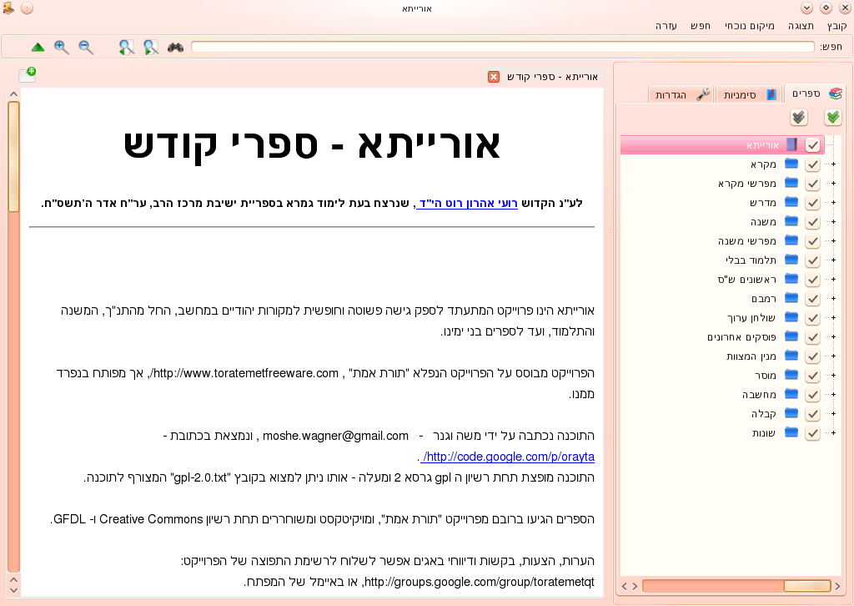Switch to the הגדרות tab

[x=681, y=95]
